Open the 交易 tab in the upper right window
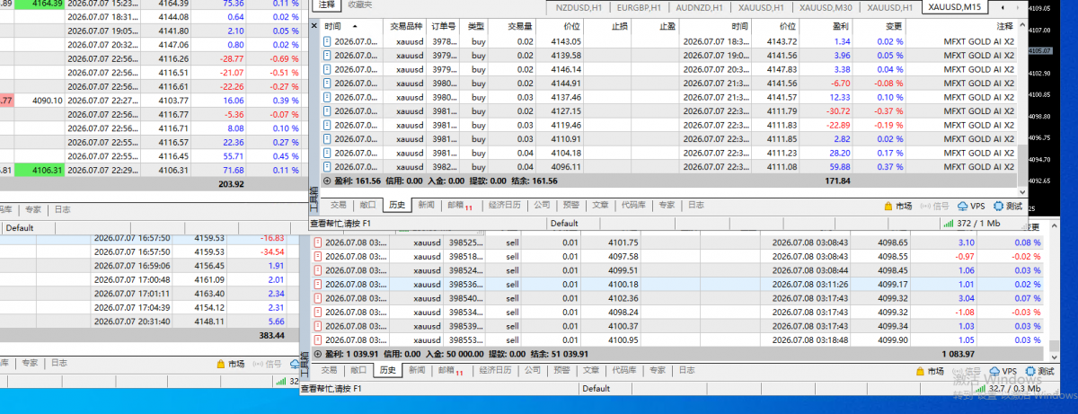This screenshot has height=414, width=1078. point(338,206)
